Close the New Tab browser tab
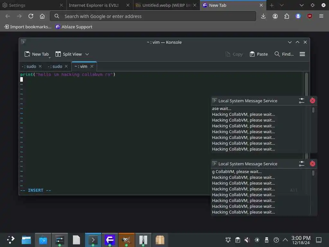Viewport: 329px width, 247px height. tap(261, 5)
